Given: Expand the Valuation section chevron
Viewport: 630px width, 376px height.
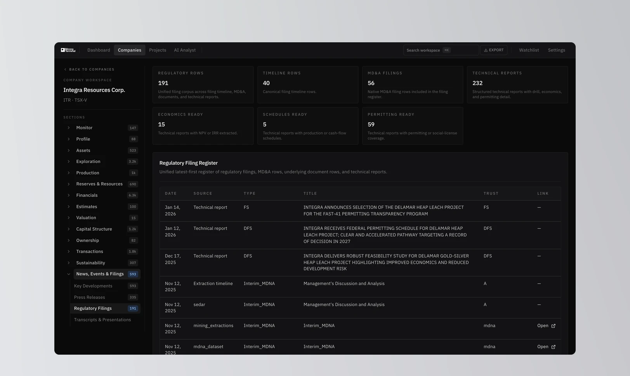Looking at the screenshot, I should pos(69,218).
